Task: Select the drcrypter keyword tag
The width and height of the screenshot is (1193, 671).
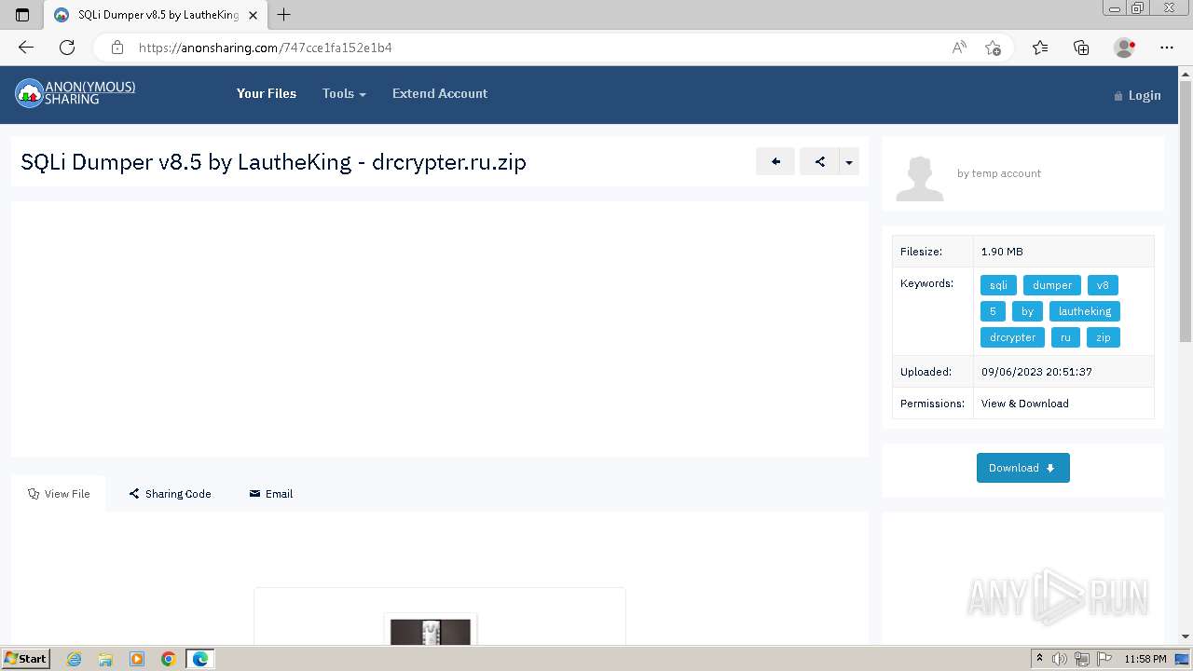Action: [1012, 337]
